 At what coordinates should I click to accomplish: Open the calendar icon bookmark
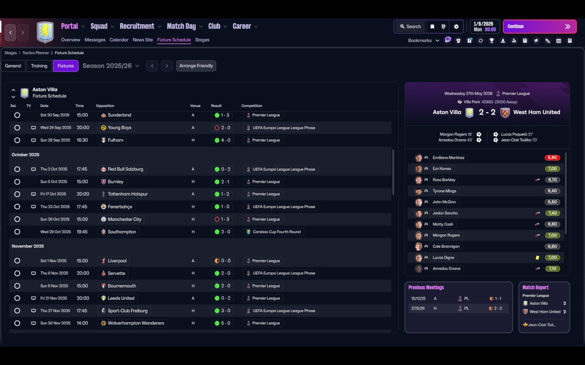pos(558,41)
